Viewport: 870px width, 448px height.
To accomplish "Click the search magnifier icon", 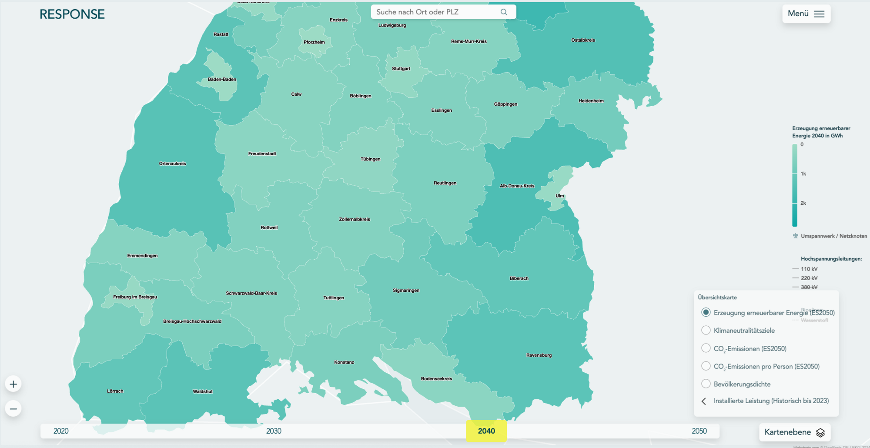I will click(504, 12).
